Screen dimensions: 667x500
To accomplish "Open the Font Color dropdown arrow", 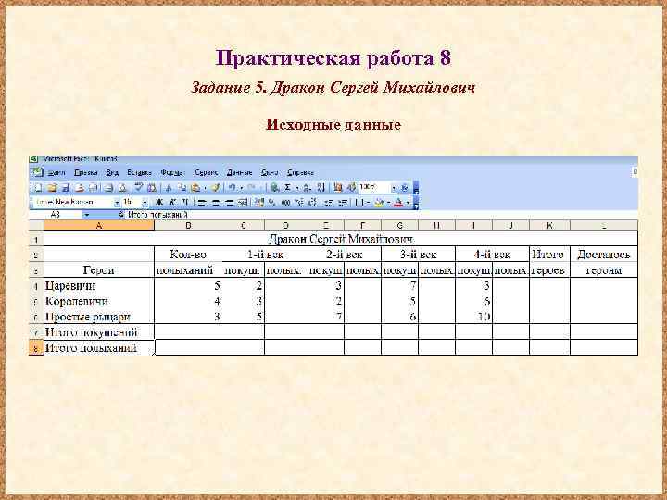I will tap(408, 203).
